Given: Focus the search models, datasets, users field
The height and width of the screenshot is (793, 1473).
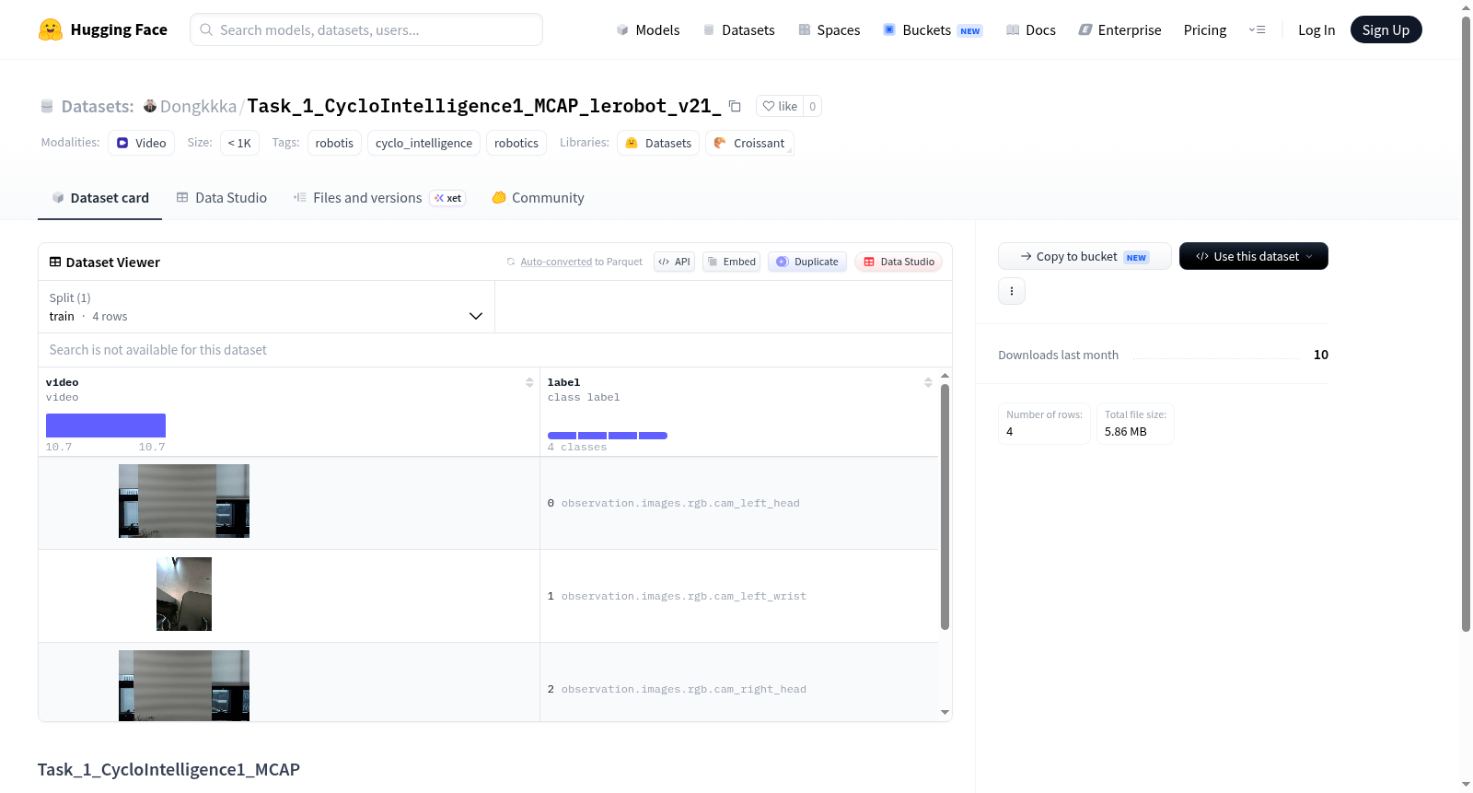Looking at the screenshot, I should tap(366, 29).
